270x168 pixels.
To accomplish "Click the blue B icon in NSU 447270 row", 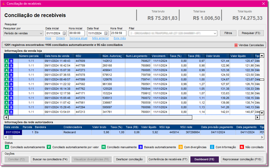I will tap(11, 98).
